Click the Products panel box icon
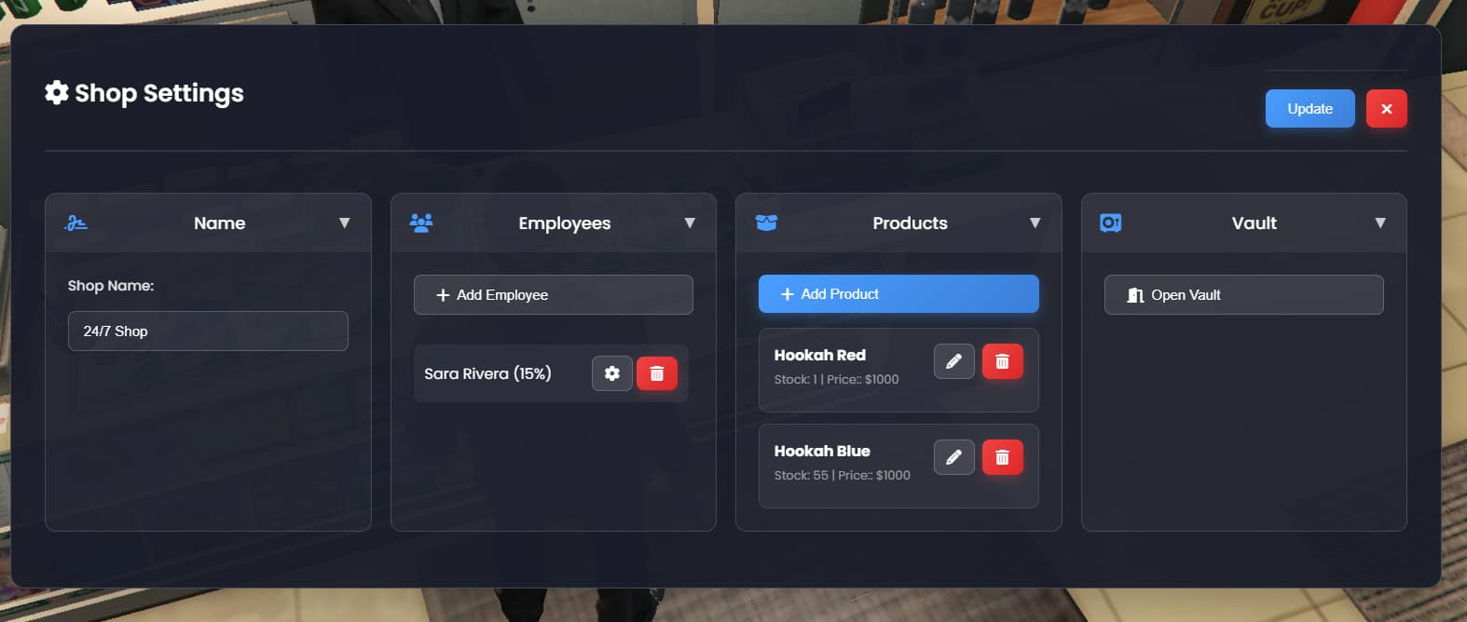Image resolution: width=1467 pixels, height=622 pixels. (766, 223)
